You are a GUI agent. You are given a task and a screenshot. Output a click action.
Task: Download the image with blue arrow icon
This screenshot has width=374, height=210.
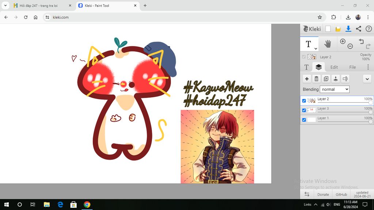348,29
